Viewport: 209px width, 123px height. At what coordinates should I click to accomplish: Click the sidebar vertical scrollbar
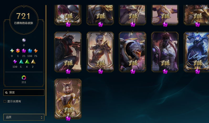click(x=46, y=60)
